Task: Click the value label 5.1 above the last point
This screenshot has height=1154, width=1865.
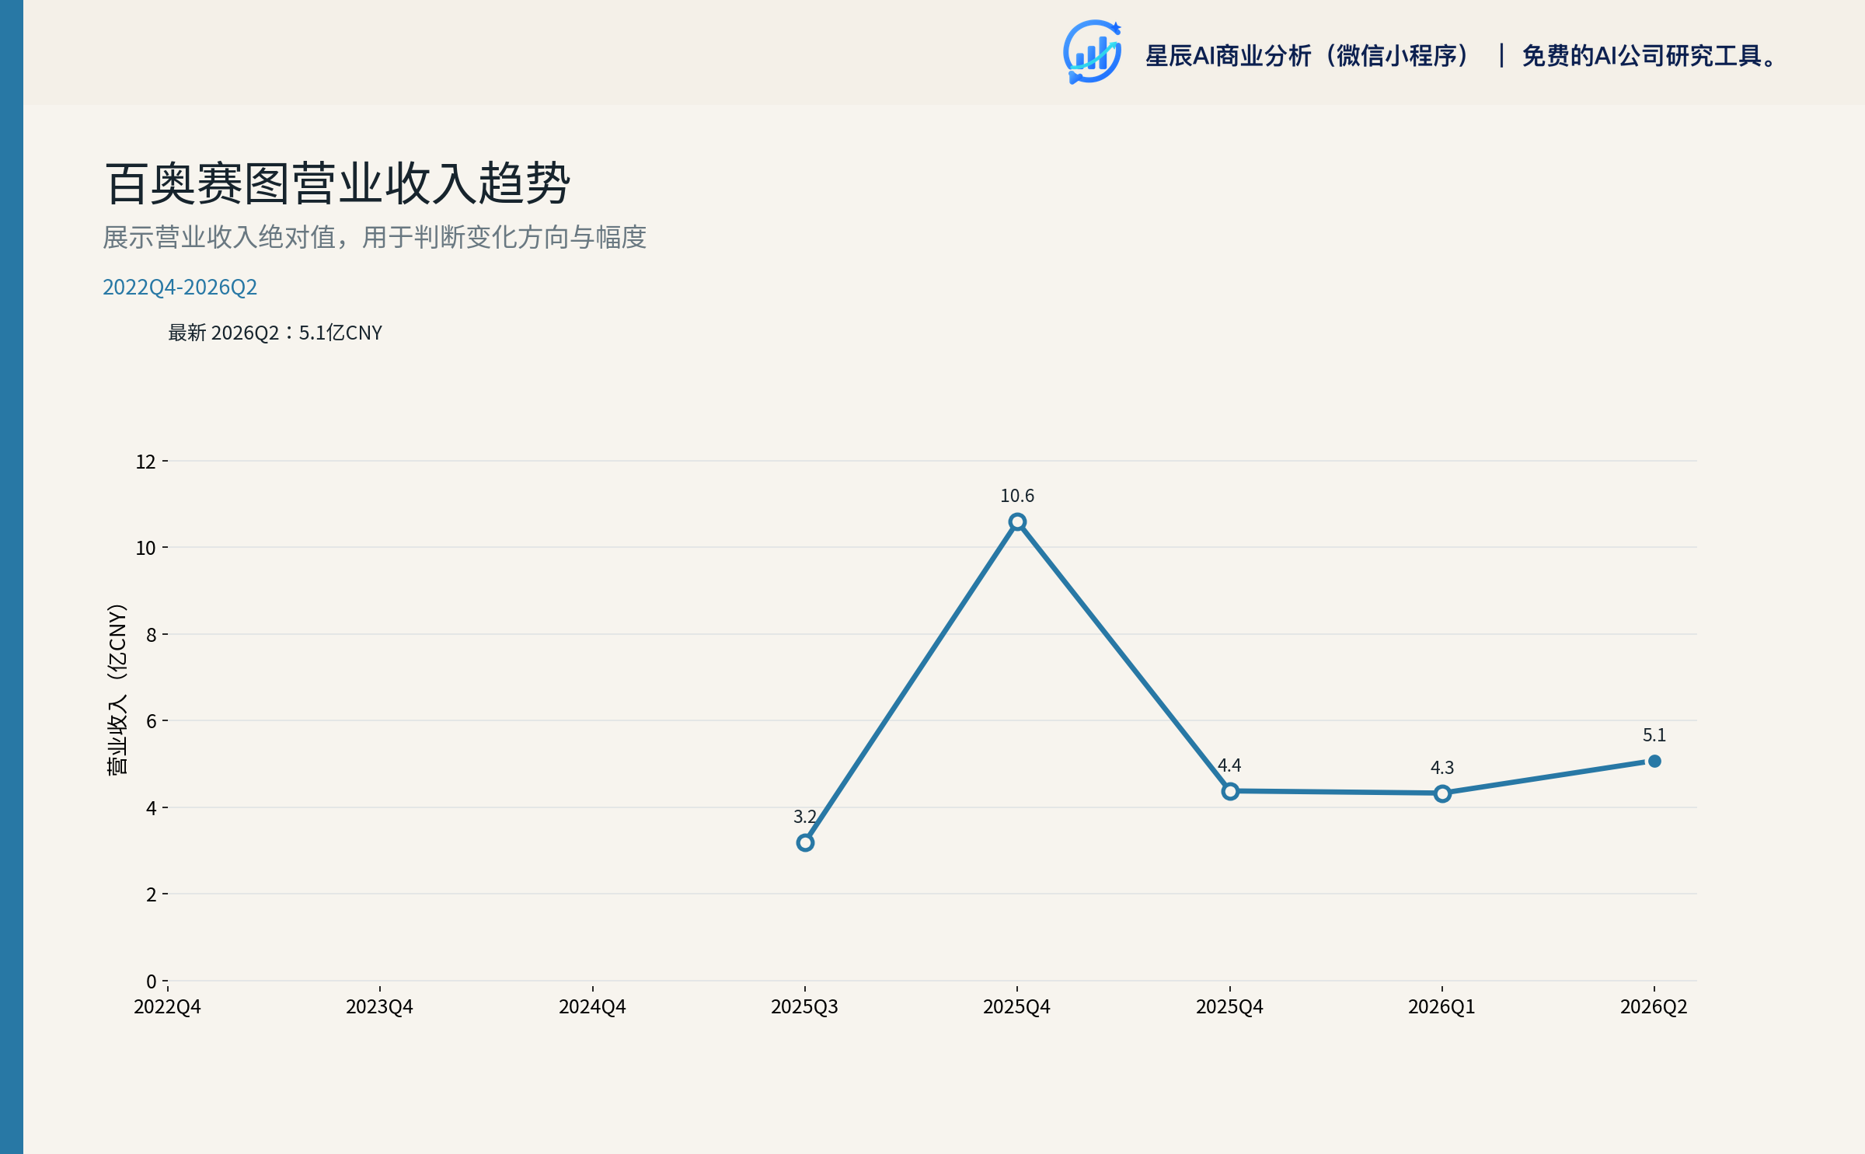Action: [x=1654, y=735]
